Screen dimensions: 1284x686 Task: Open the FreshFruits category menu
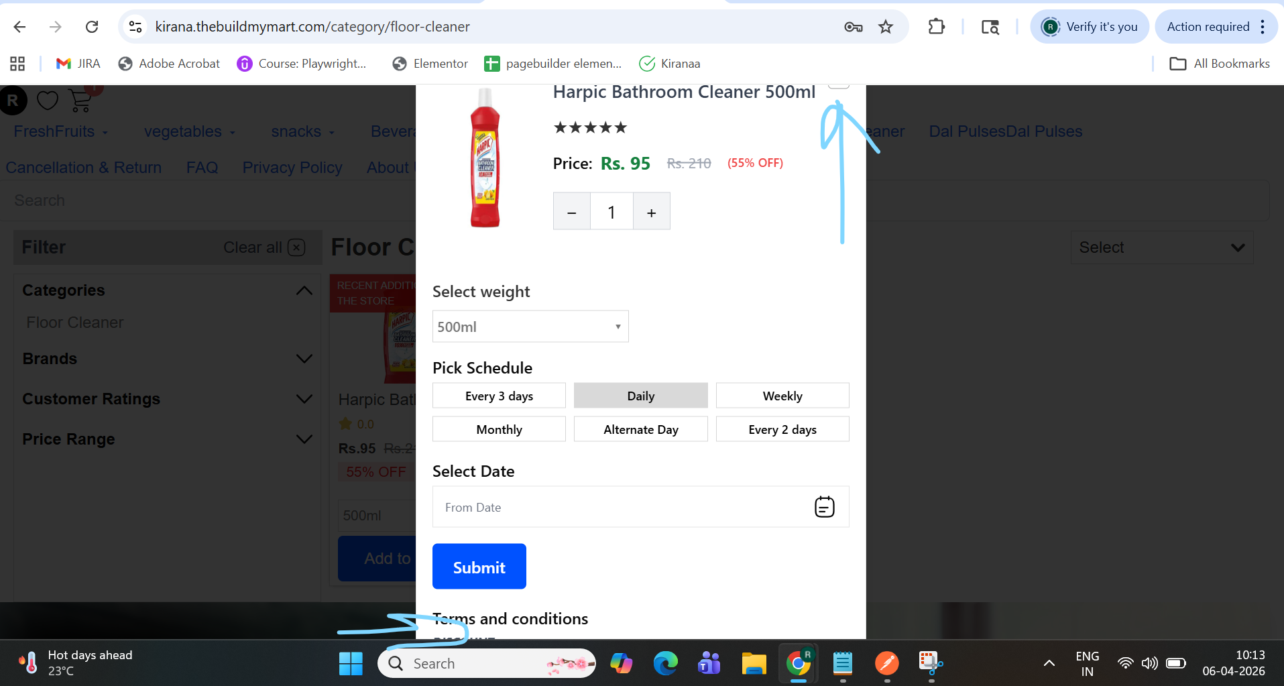click(x=61, y=131)
